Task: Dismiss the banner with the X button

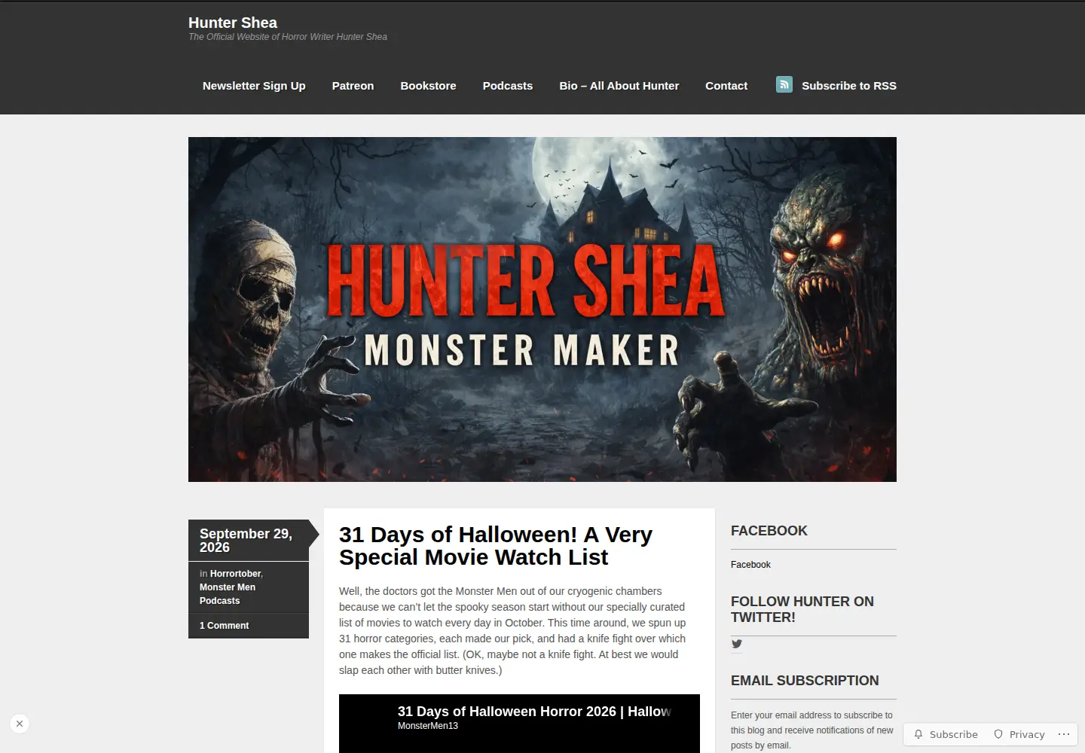Action: pos(20,724)
